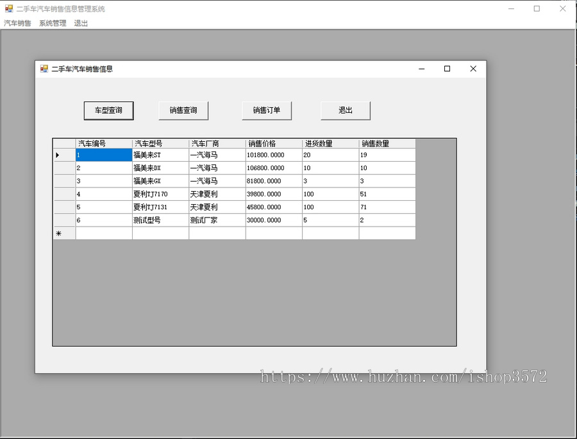This screenshot has width=577, height=439.
Task: Select the 一汽海马 cell in the 福美来DX row
Action: (x=217, y=168)
